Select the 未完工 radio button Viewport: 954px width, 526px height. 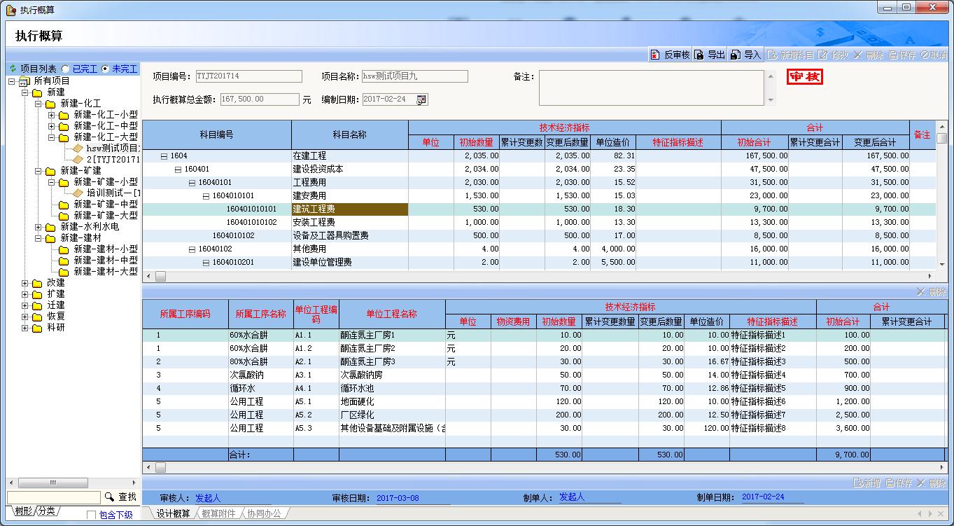click(x=105, y=69)
